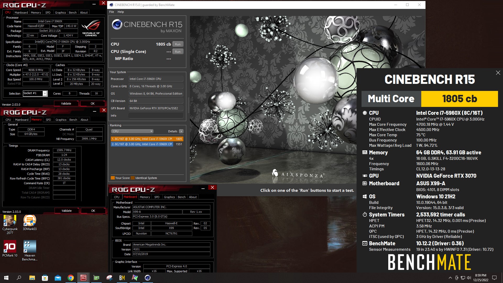Click the Model X99-A field in CPU-Z
This screenshot has width=503, height=283.
pyautogui.click(x=157, y=212)
